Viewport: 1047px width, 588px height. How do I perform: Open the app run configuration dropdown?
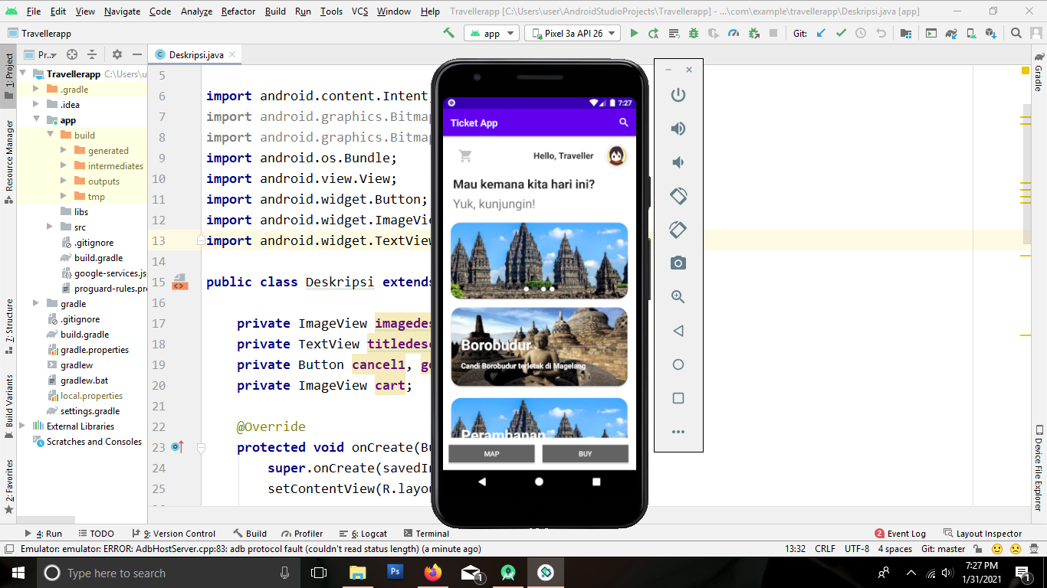(x=491, y=34)
